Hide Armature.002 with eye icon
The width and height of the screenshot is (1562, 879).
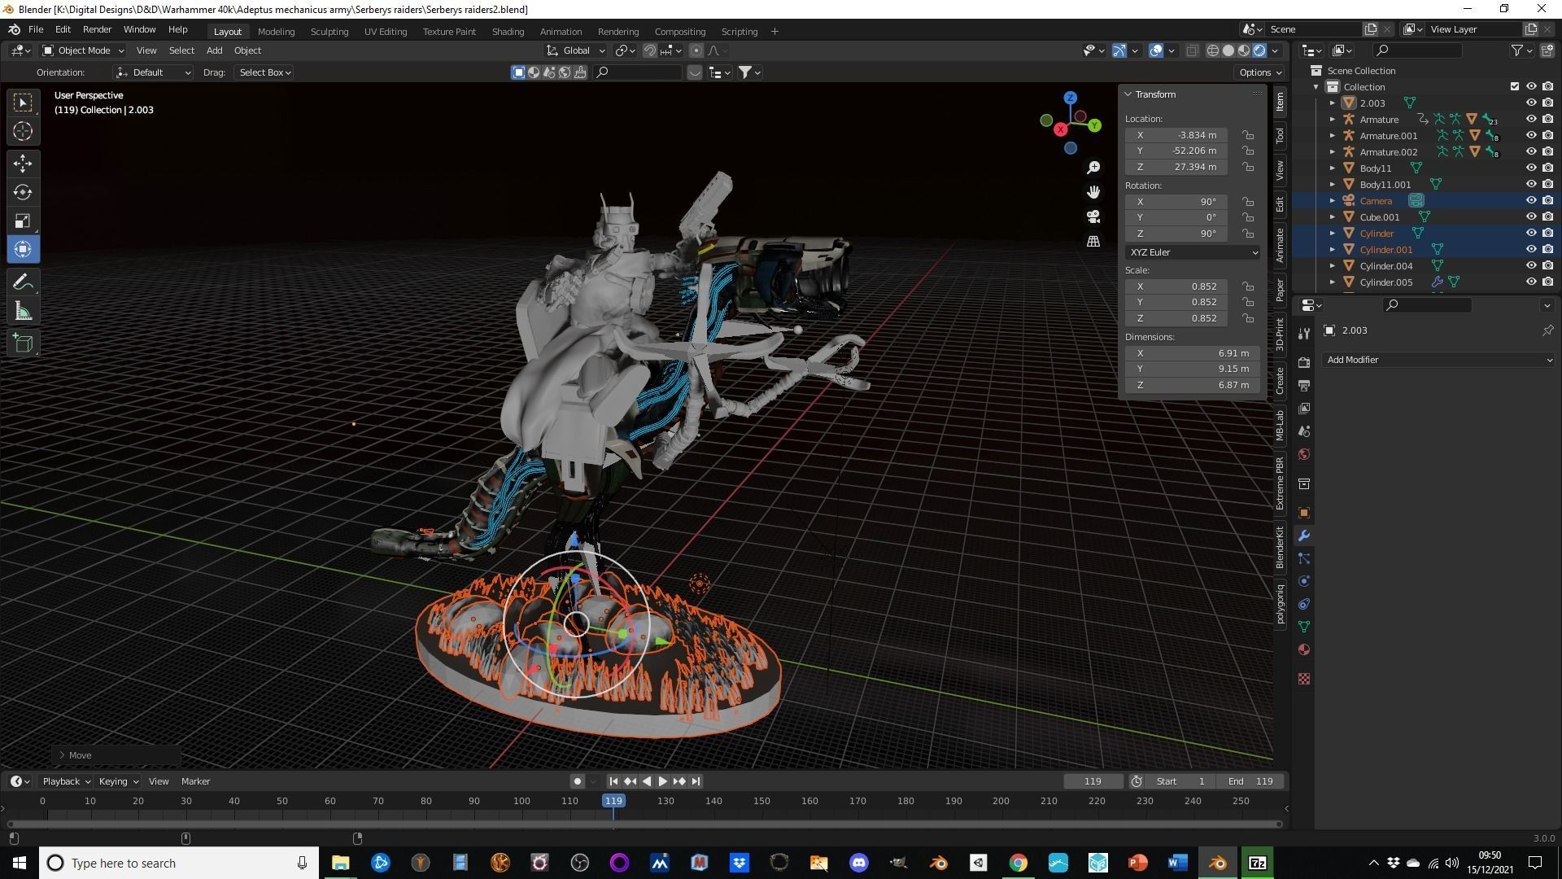(1531, 151)
